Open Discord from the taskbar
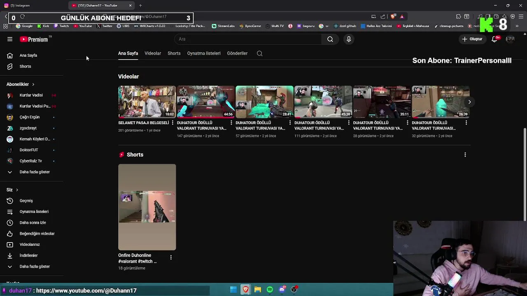This screenshot has width=527, height=296. point(282,290)
